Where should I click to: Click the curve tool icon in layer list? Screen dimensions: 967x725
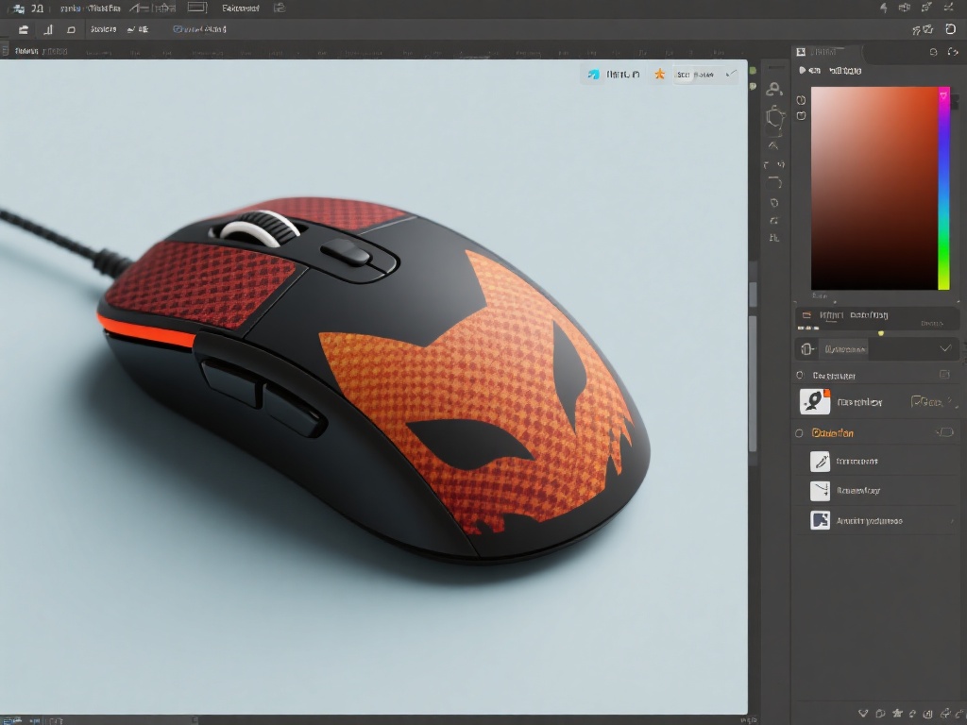(820, 491)
